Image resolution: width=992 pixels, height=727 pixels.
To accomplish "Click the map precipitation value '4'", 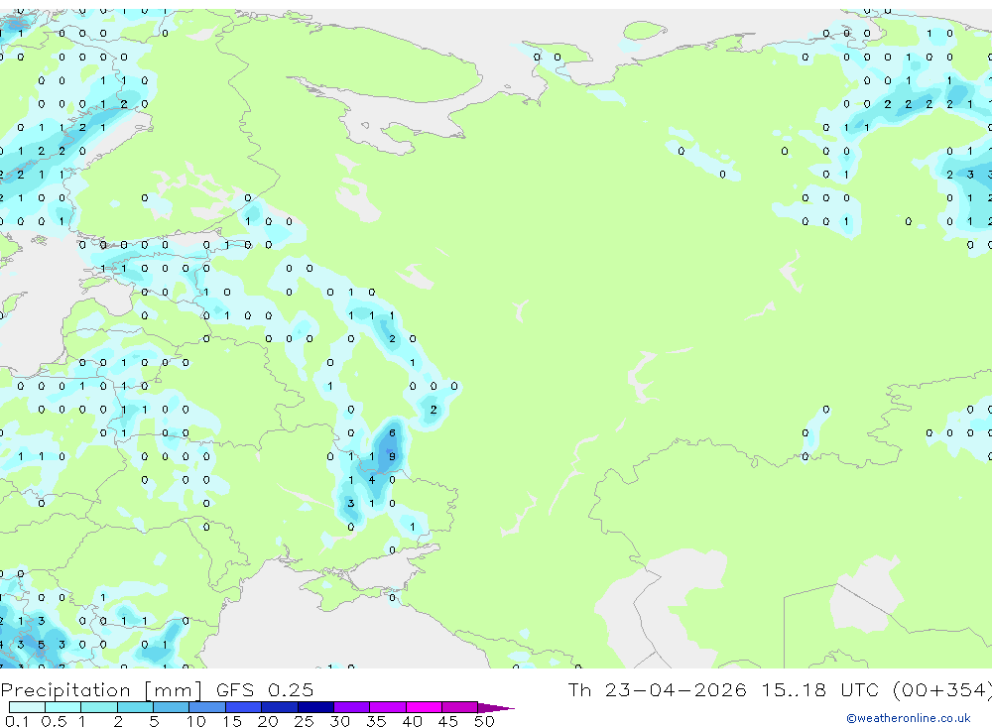I will point(372,480).
